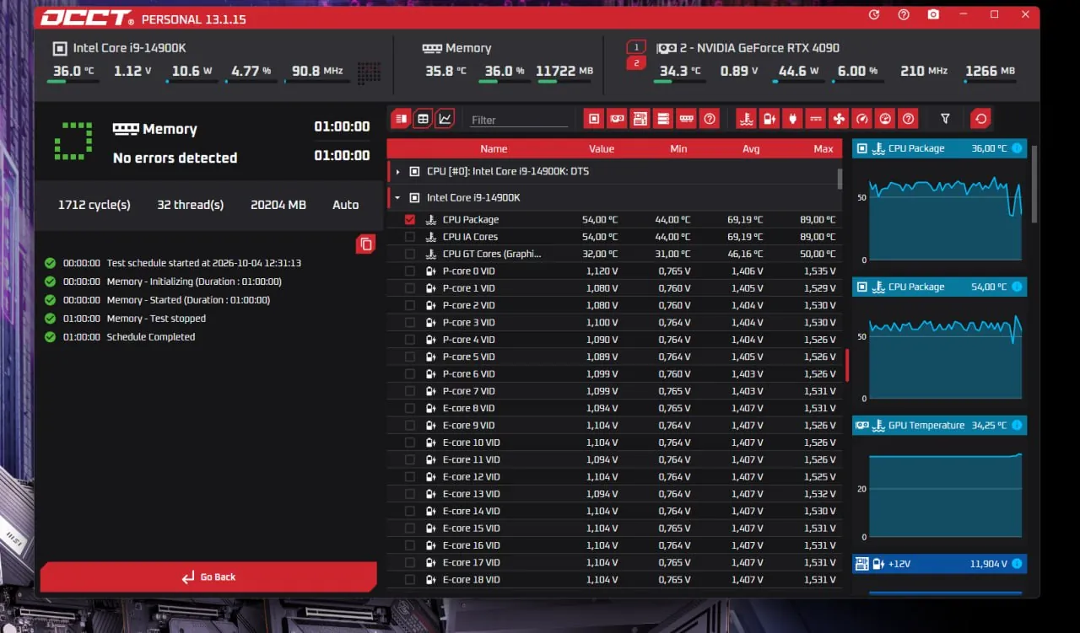Reset sensor min/max with the refresh icon

[980, 119]
